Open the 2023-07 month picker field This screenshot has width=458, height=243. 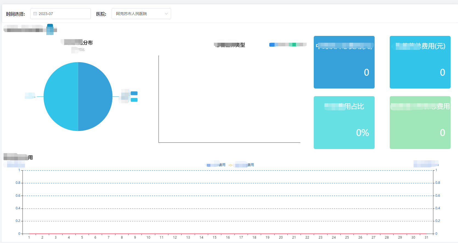click(61, 14)
